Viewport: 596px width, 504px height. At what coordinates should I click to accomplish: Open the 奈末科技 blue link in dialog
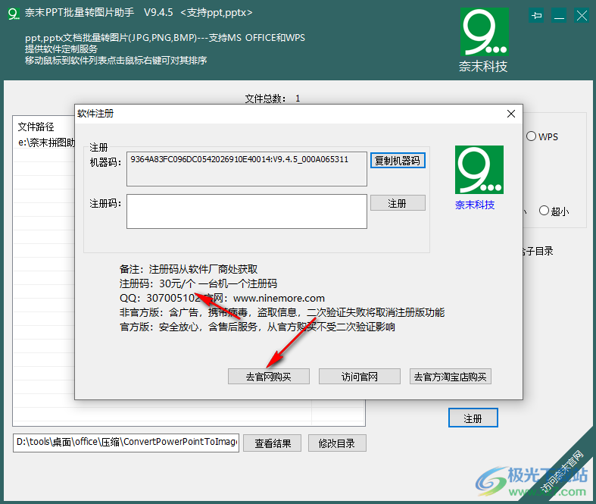475,205
